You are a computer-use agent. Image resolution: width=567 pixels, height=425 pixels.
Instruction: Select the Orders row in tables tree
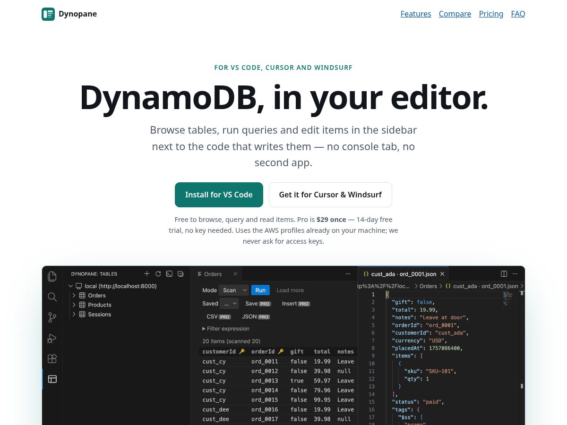[x=126, y=296]
